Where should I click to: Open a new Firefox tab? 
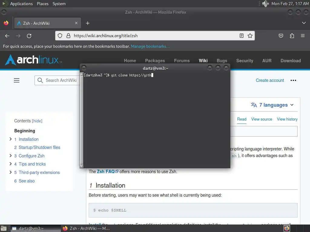click(87, 23)
